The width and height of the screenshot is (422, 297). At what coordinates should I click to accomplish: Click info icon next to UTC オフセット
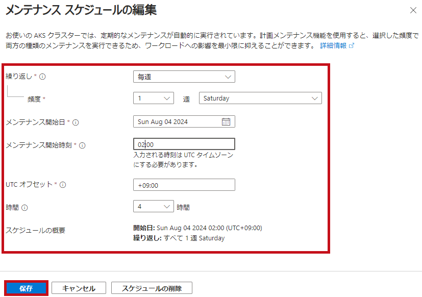pyautogui.click(x=63, y=185)
